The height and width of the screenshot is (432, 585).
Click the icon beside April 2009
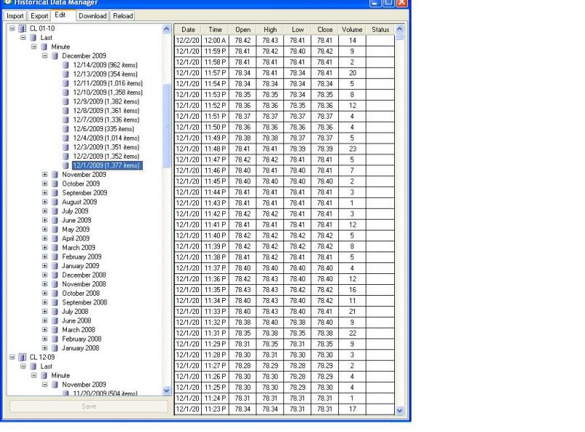point(55,238)
